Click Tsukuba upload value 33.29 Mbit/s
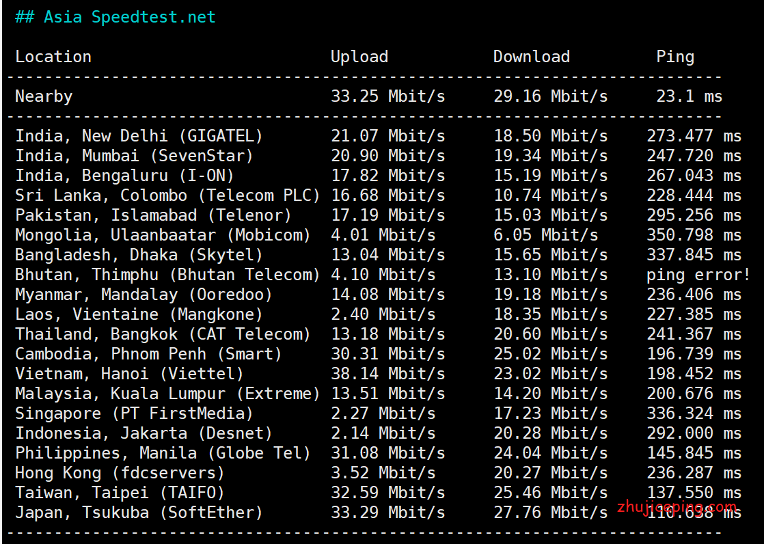The height and width of the screenshot is (544, 764). [x=388, y=513]
